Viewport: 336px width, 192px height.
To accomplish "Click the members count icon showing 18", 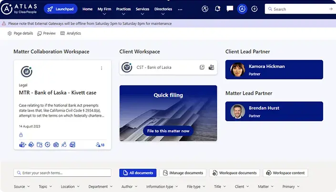I will coord(100,144).
